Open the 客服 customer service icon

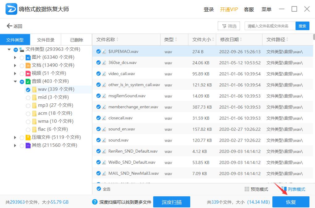(249, 9)
